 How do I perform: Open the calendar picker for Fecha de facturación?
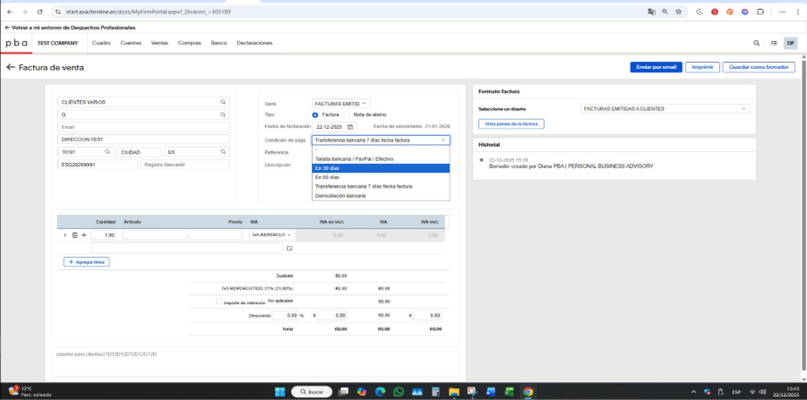pyautogui.click(x=350, y=127)
